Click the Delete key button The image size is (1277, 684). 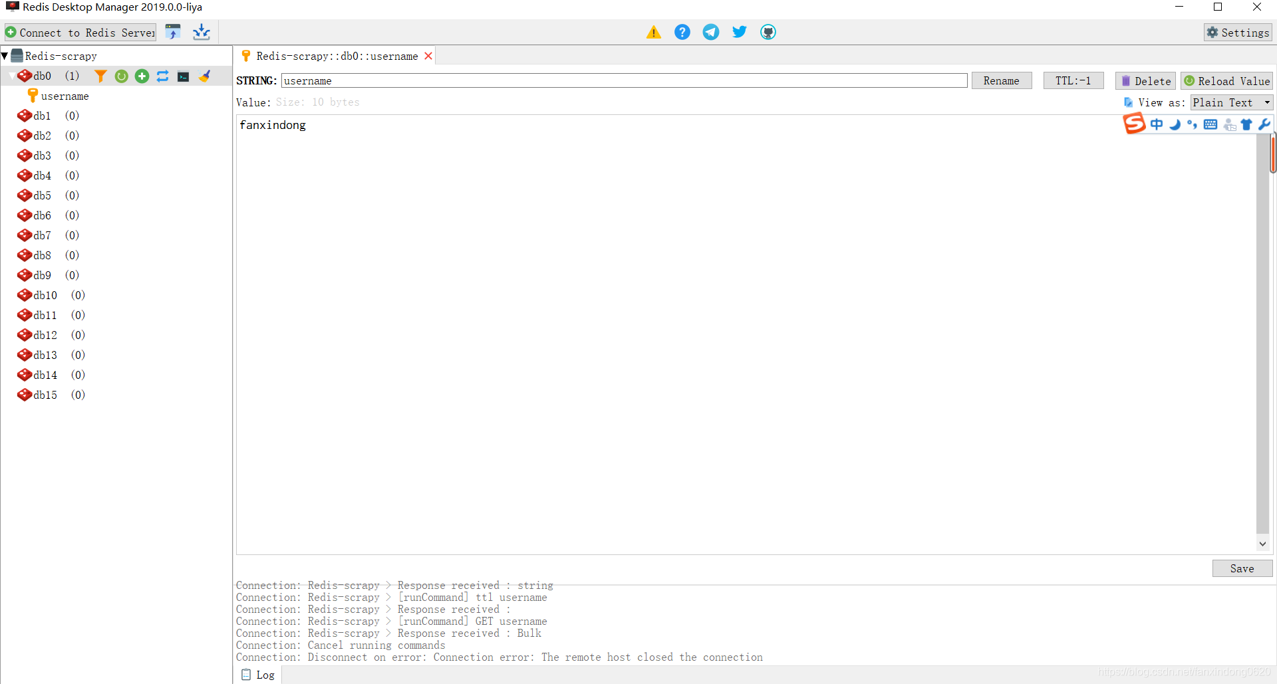[x=1145, y=80]
